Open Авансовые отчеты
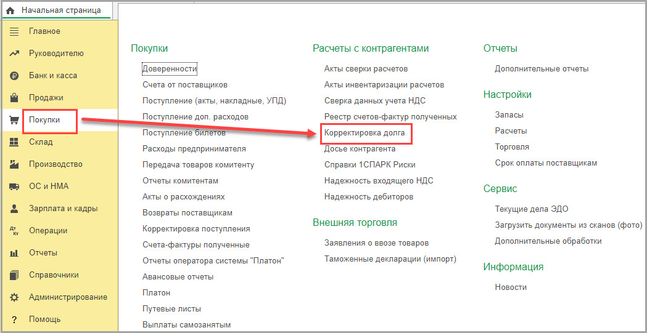This screenshot has width=647, height=333. click(x=178, y=277)
